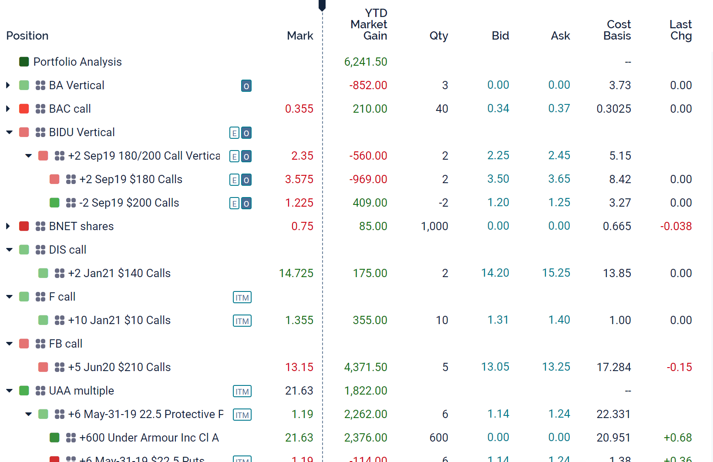Click the grid icon beside BAC call
This screenshot has height=462, width=713.
[40, 109]
